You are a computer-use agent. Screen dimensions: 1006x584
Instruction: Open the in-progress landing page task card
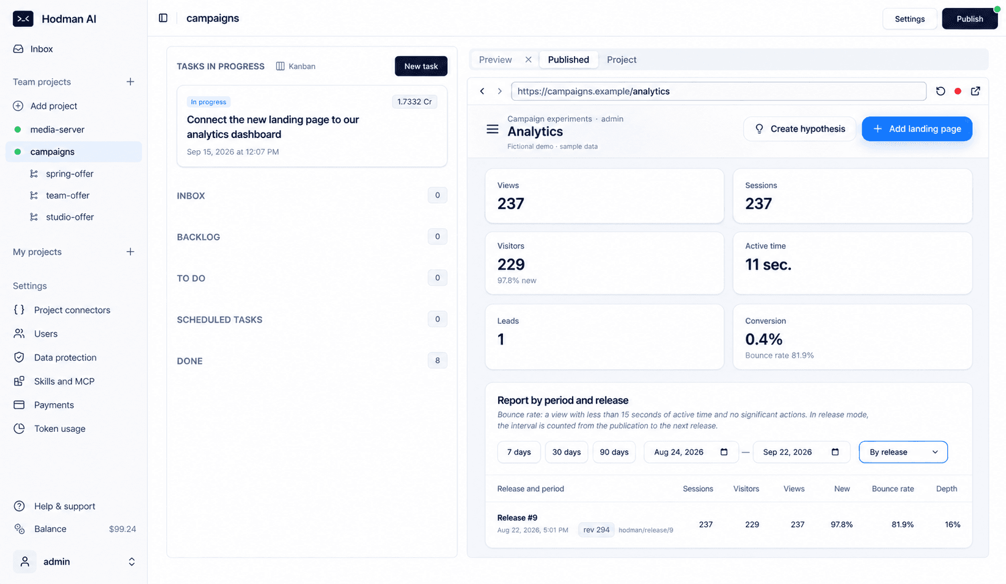click(x=312, y=126)
